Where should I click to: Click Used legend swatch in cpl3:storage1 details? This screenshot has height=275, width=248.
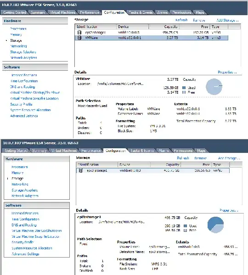point(185,226)
